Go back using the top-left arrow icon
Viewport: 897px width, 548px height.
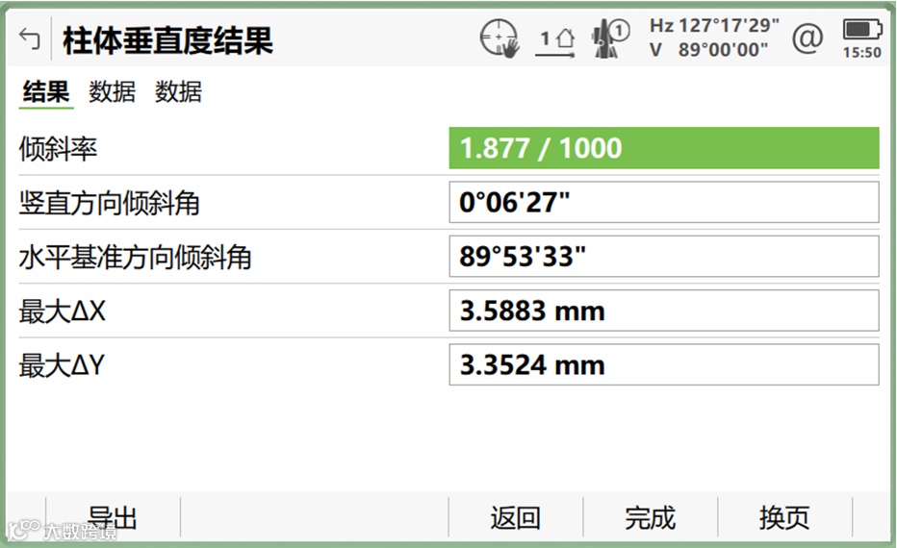[x=29, y=38]
